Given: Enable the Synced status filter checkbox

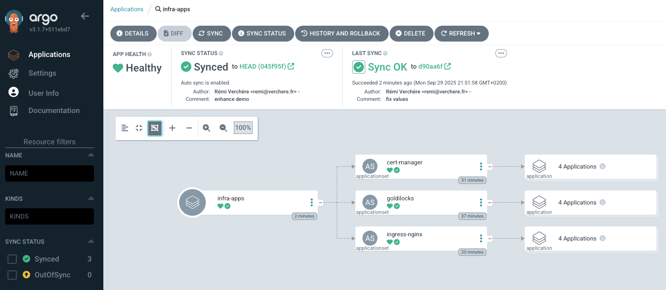Looking at the screenshot, I should click(13, 259).
